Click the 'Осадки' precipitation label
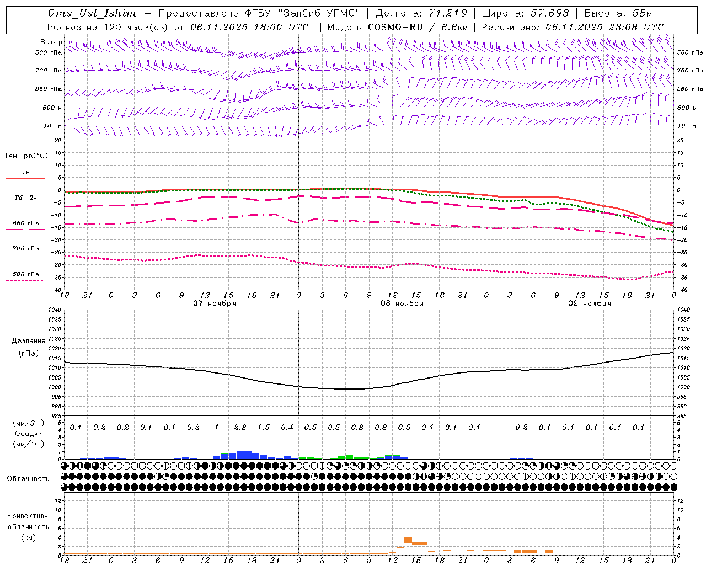The width and height of the screenshot is (706, 565). coord(29,434)
